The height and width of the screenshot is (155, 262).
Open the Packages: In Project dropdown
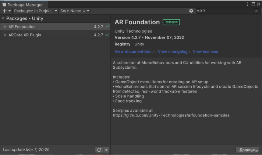click(36, 11)
